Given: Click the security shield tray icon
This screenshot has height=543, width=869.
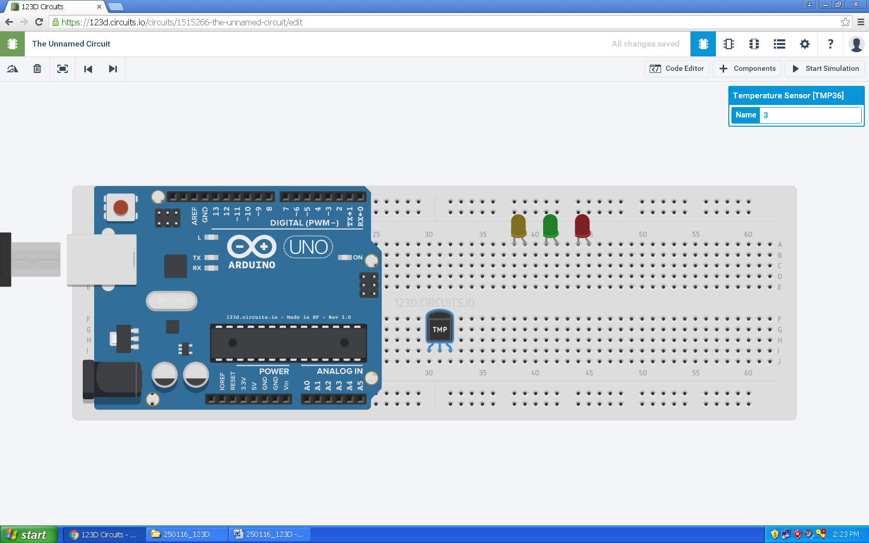Looking at the screenshot, I should click(774, 535).
